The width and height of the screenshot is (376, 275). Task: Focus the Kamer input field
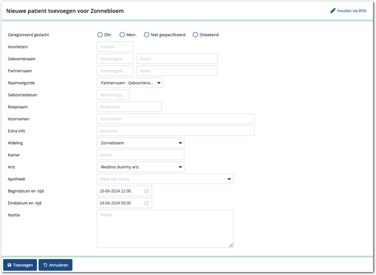[x=140, y=155]
